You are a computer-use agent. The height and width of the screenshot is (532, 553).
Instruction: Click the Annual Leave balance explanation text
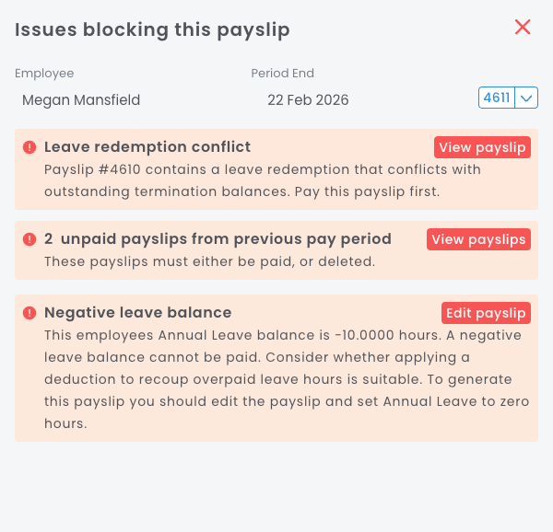pos(276,379)
